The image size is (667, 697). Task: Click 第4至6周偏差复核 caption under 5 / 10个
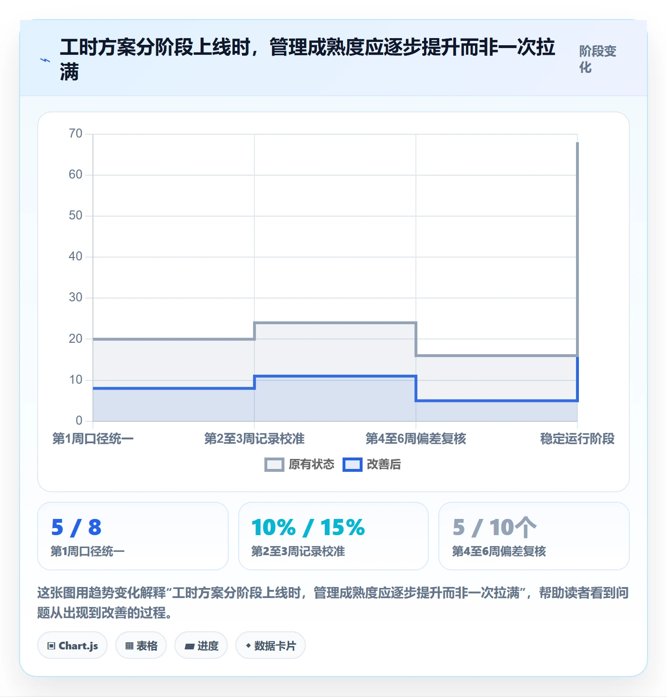click(x=499, y=551)
